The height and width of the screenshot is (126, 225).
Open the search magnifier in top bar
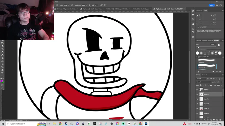point(217,5)
